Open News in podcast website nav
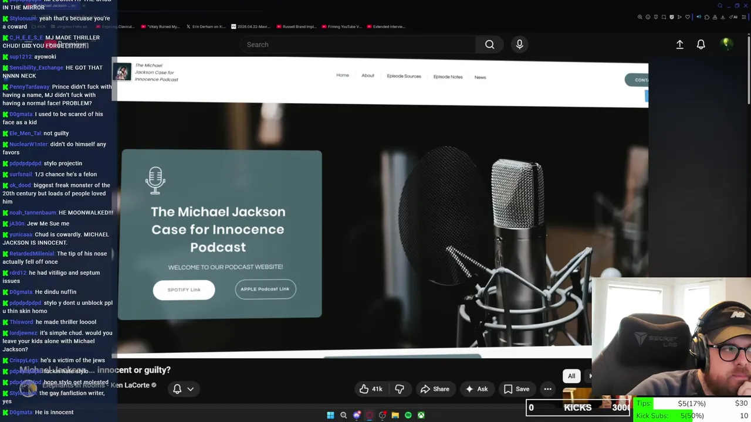The width and height of the screenshot is (751, 422). [x=480, y=77]
